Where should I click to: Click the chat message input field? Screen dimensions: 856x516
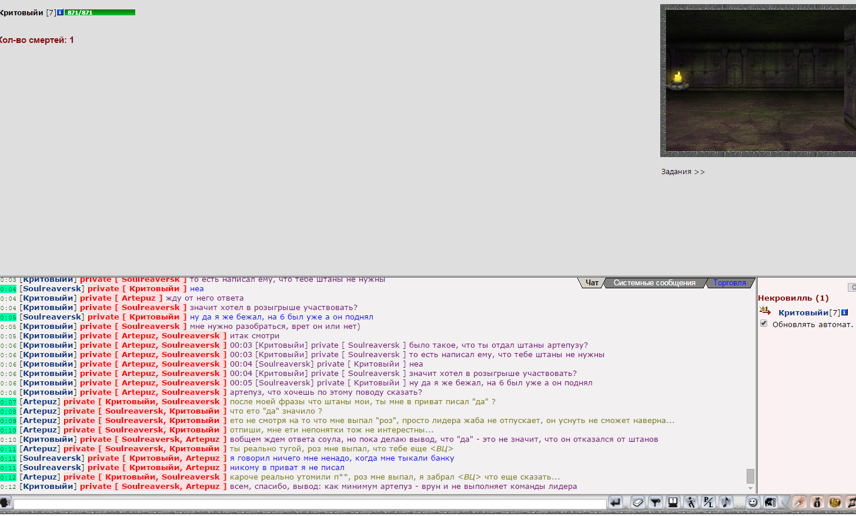310,504
